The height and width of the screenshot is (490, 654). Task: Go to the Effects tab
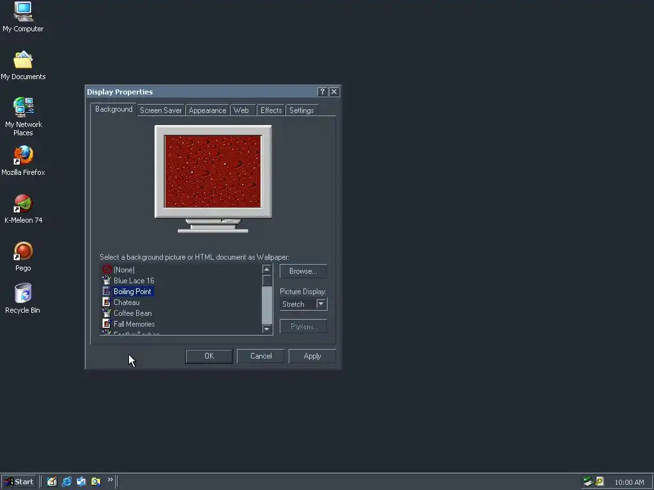[x=271, y=110]
